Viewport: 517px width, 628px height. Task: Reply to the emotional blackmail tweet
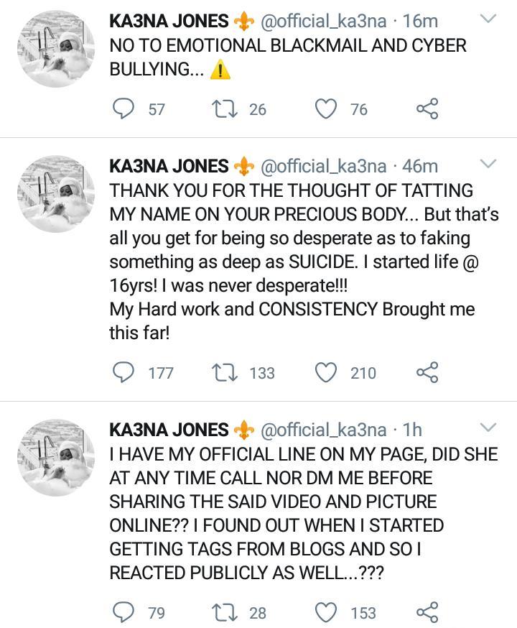click(x=125, y=108)
